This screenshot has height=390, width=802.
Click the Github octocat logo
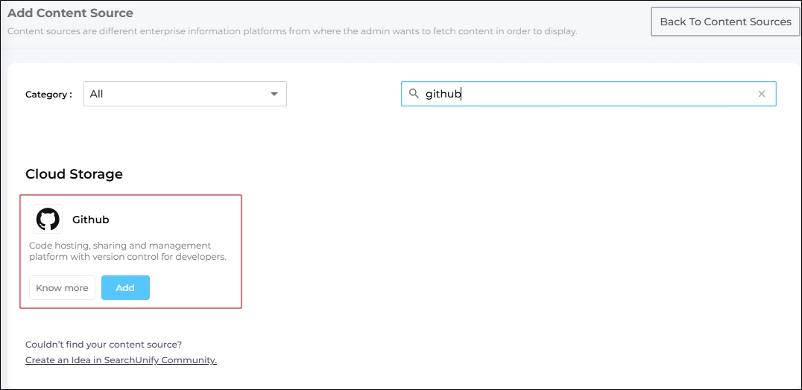click(48, 220)
